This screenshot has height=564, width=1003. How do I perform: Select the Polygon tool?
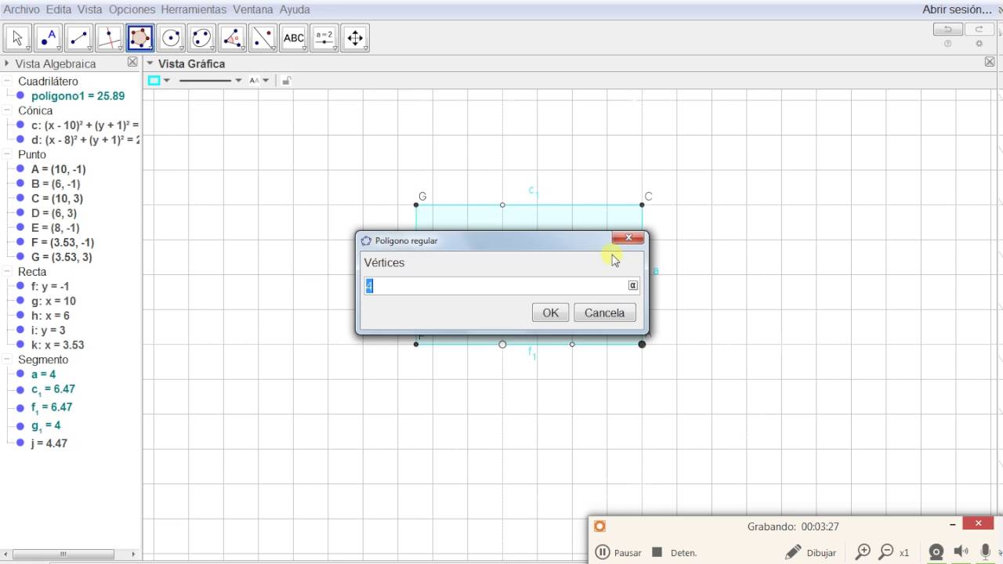(x=140, y=38)
